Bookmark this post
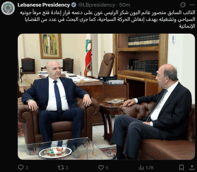 point(181,167)
